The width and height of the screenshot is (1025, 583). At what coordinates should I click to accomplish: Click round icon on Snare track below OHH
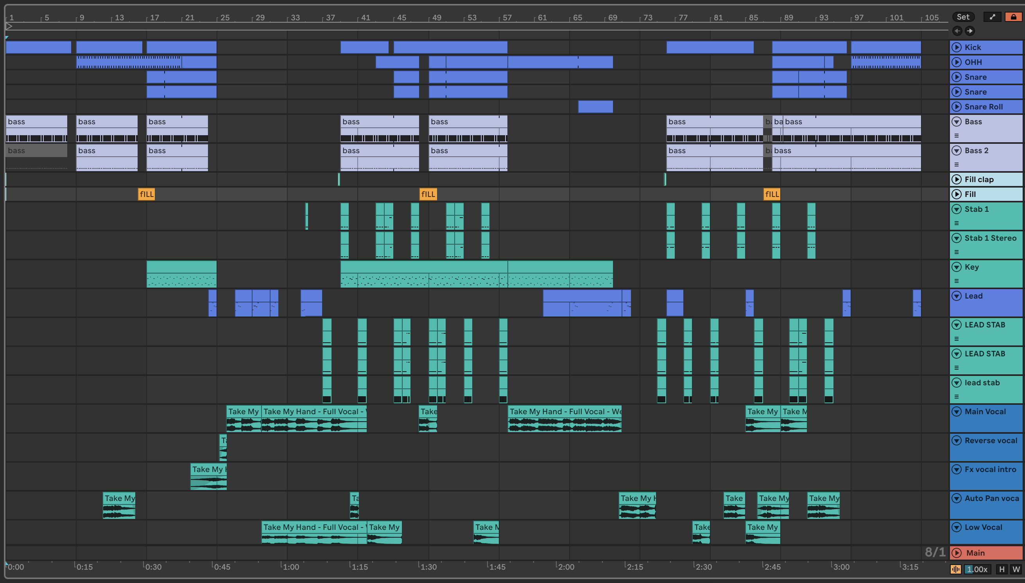tap(957, 77)
